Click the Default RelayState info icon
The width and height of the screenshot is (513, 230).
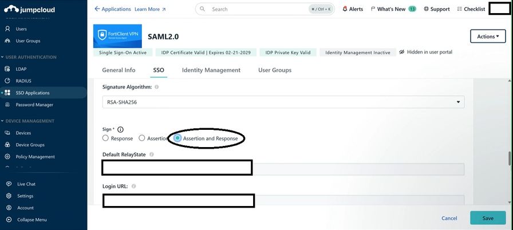[x=152, y=154]
